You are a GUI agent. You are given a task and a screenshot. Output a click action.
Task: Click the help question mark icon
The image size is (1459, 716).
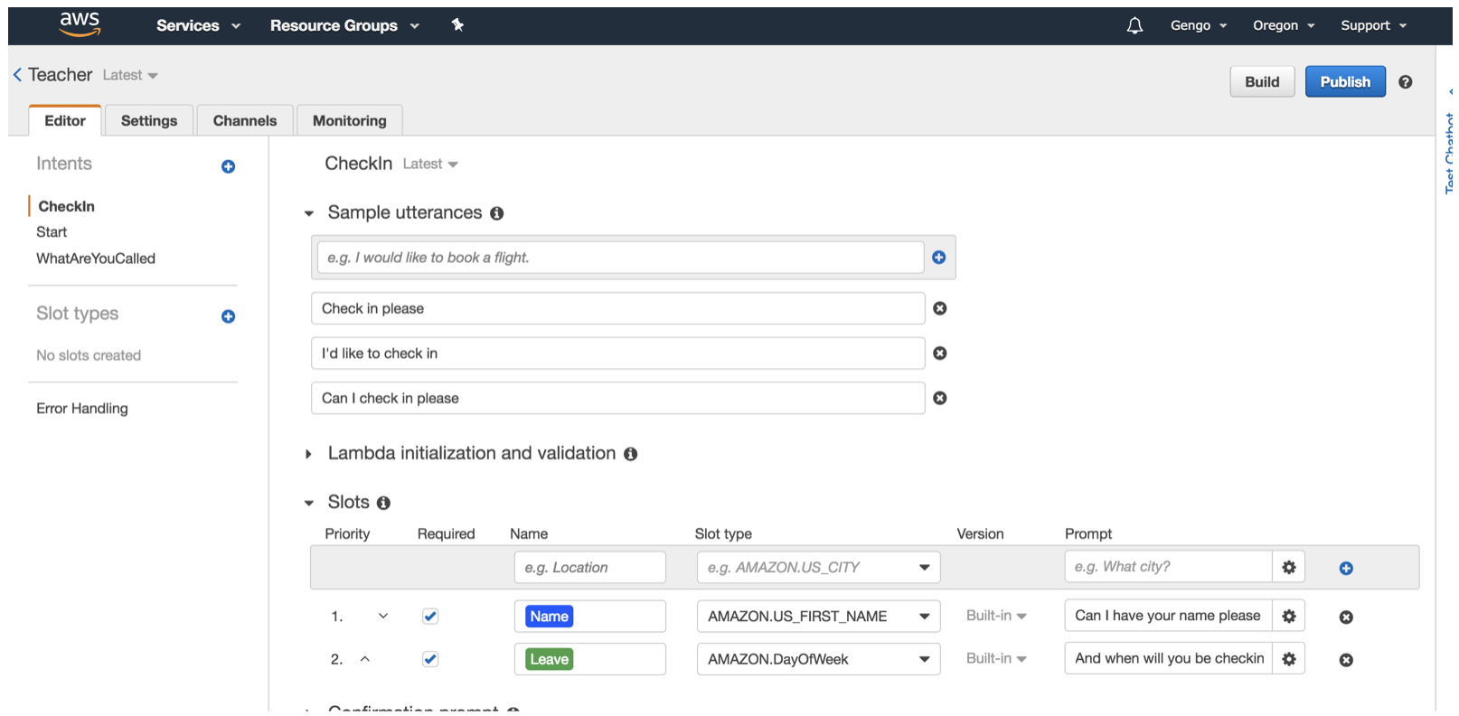1405,82
